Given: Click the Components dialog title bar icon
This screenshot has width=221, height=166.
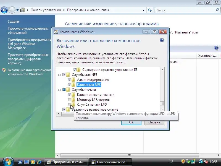Looking at the screenshot, I should (56, 32).
